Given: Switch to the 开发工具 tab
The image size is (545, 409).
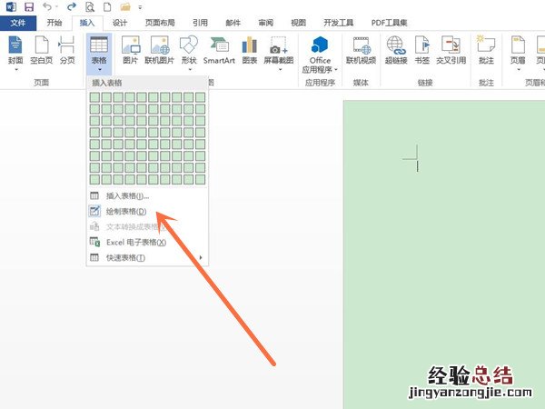Looking at the screenshot, I should pyautogui.click(x=338, y=23).
